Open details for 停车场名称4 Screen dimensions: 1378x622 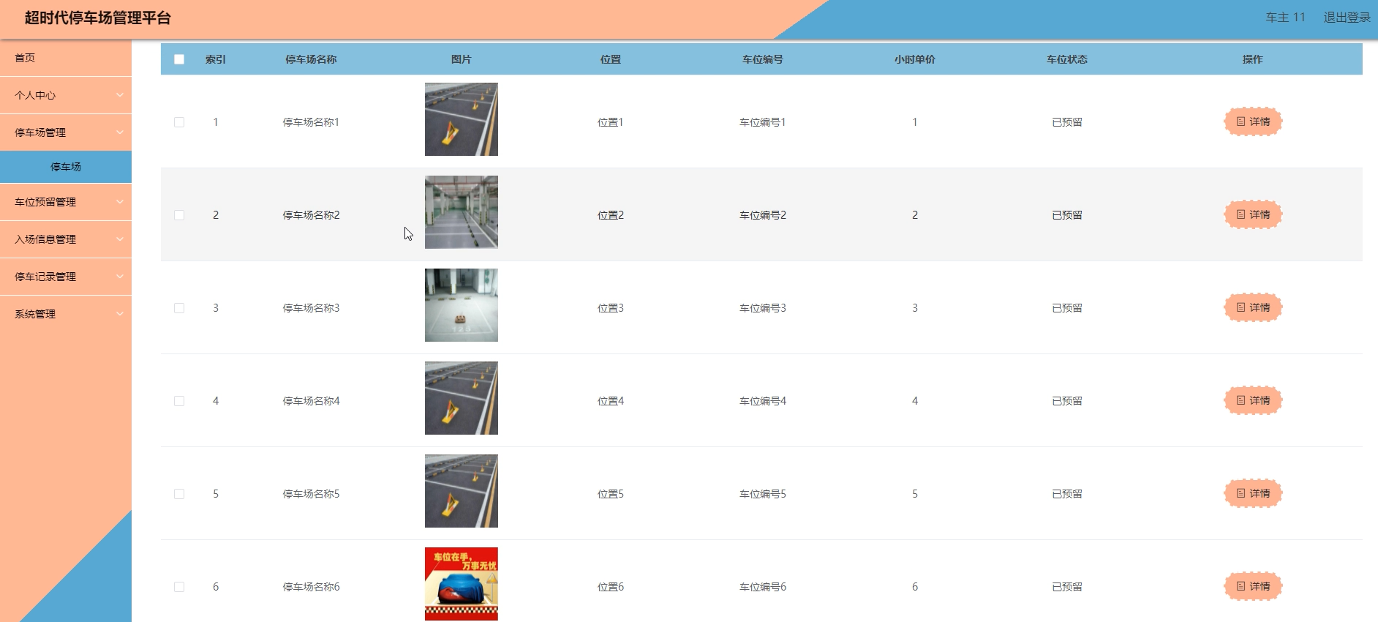click(1253, 400)
